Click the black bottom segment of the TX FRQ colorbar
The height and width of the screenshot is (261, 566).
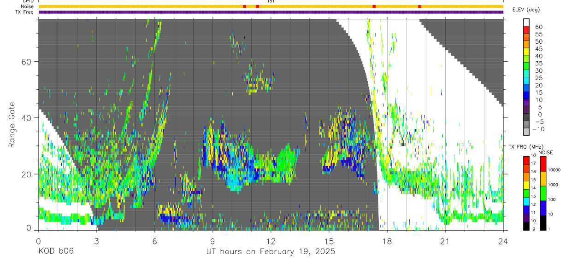click(x=526, y=225)
